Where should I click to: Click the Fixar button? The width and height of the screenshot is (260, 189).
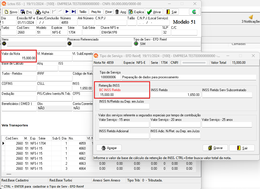(108, 12)
